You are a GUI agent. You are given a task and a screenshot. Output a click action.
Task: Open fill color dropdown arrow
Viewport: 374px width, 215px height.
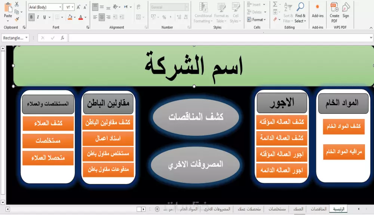[75, 17]
